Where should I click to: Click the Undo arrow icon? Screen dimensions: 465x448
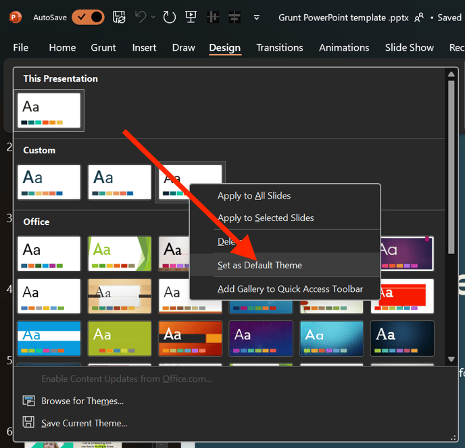(x=140, y=17)
